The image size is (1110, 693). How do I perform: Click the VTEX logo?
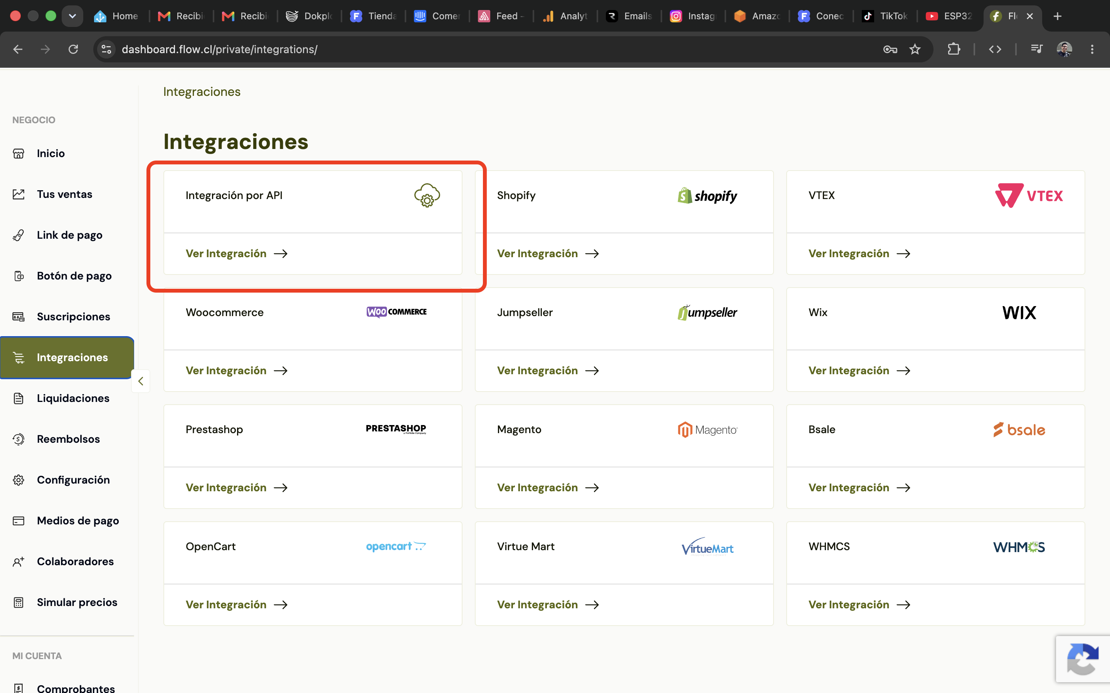pyautogui.click(x=1029, y=196)
